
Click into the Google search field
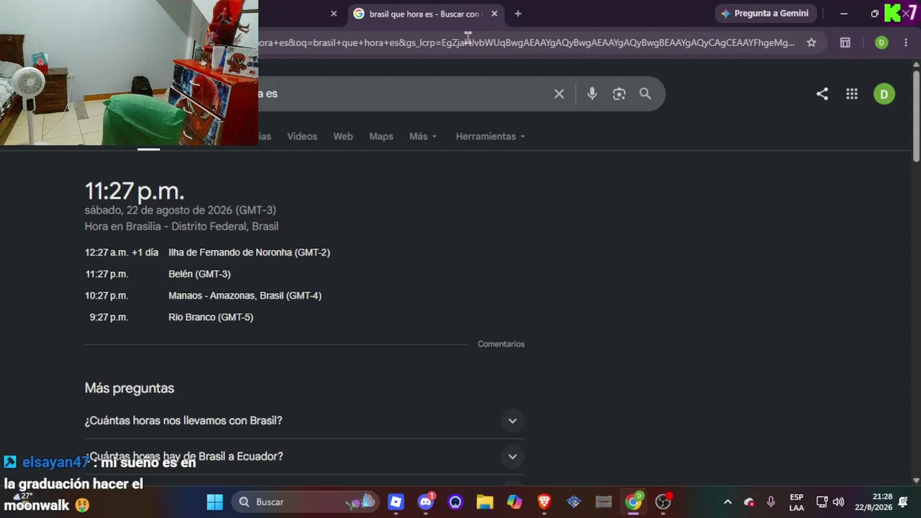tap(403, 94)
